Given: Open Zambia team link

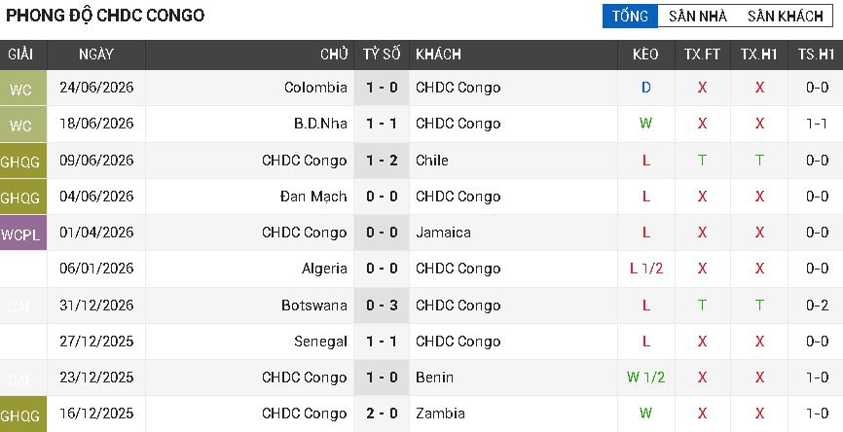Looking at the screenshot, I should (440, 414).
